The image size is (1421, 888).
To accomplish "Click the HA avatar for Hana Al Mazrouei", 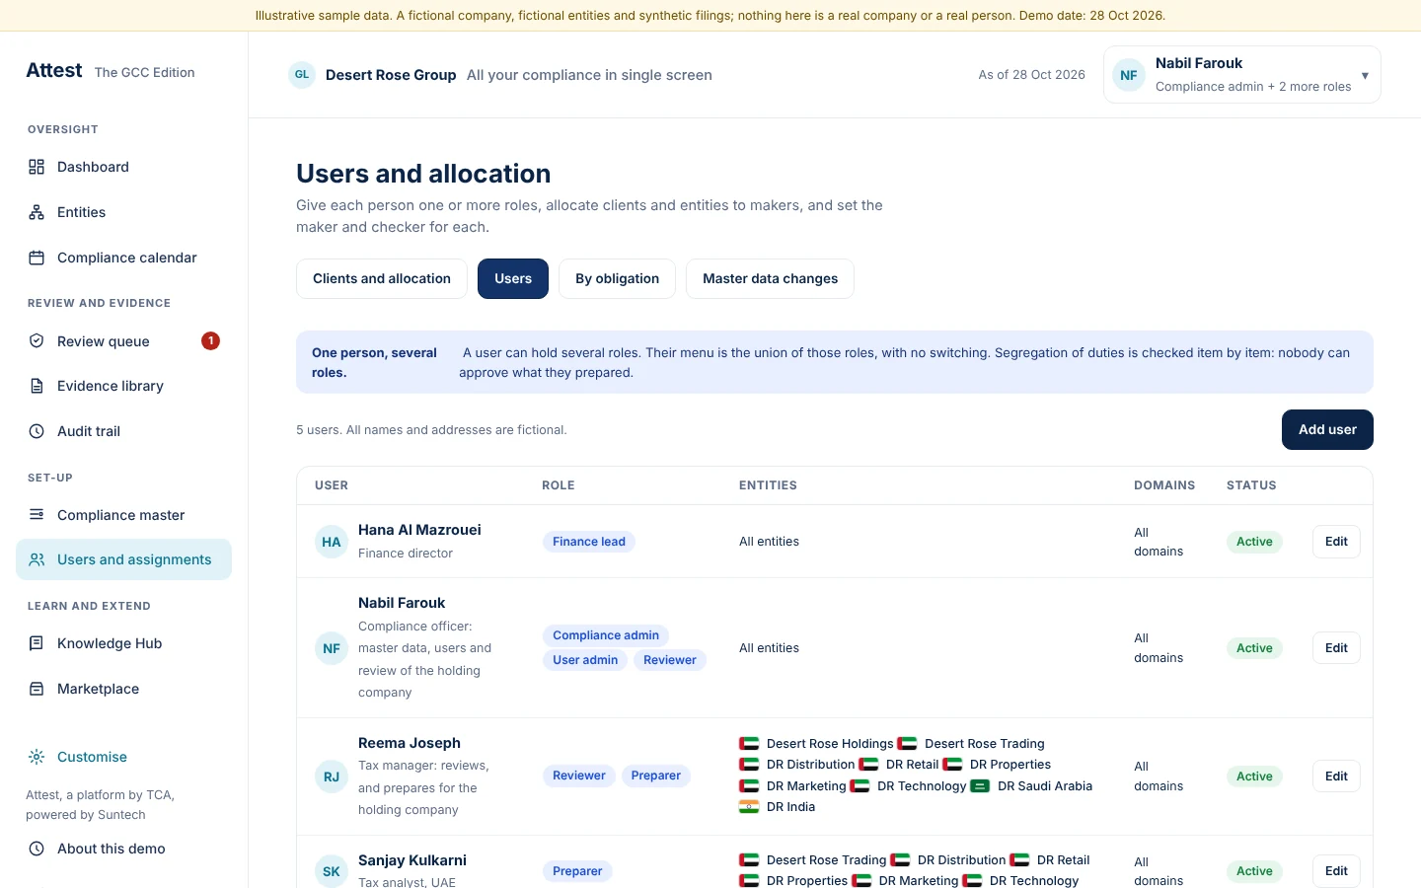I will tap(332, 542).
